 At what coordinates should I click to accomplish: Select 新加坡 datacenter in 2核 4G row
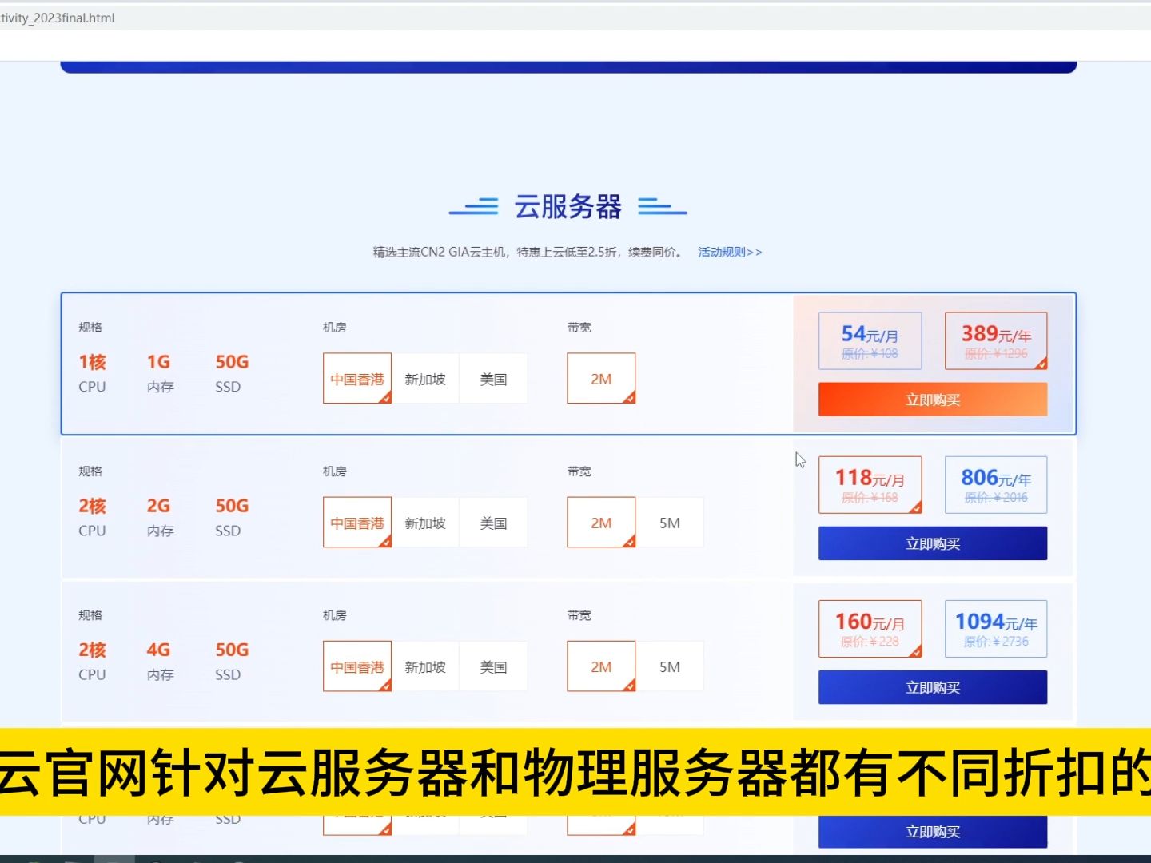coord(425,666)
